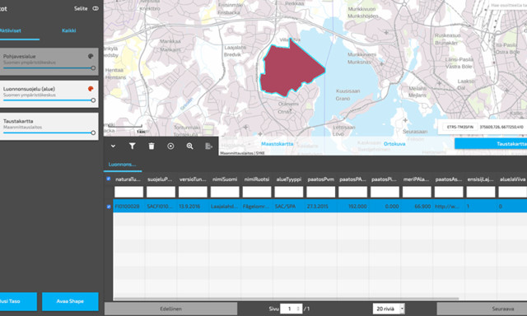Viewport: 527px width, 316px height.
Task: Click filter field under nimiRuotsi column
Action: 257,192
